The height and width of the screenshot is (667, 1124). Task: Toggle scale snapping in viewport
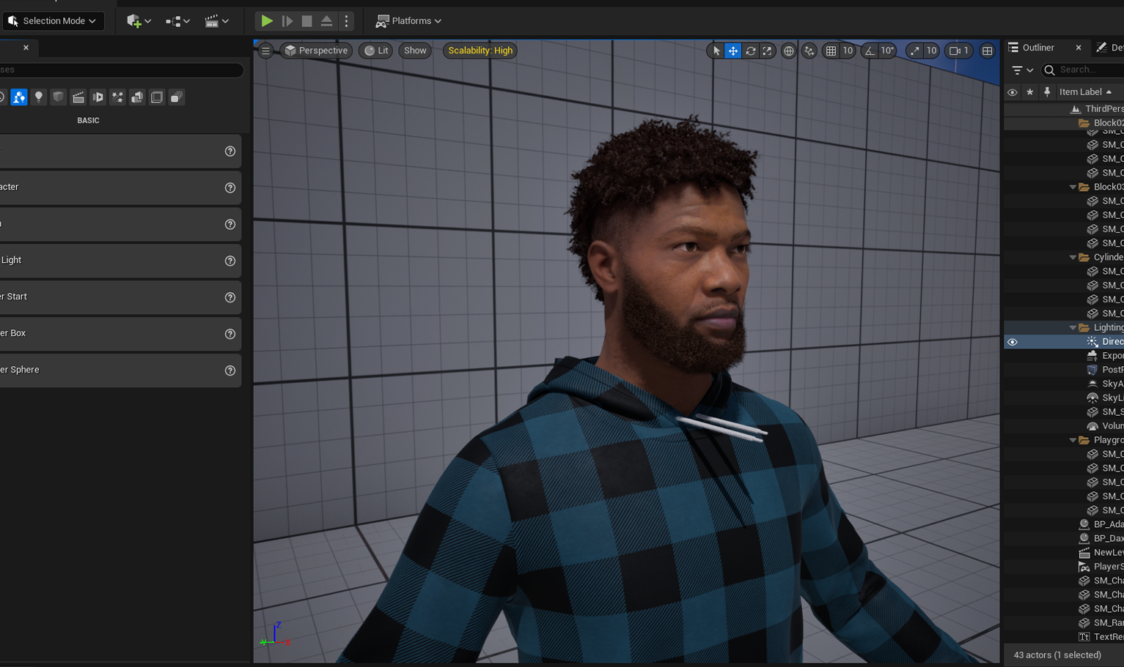point(914,51)
